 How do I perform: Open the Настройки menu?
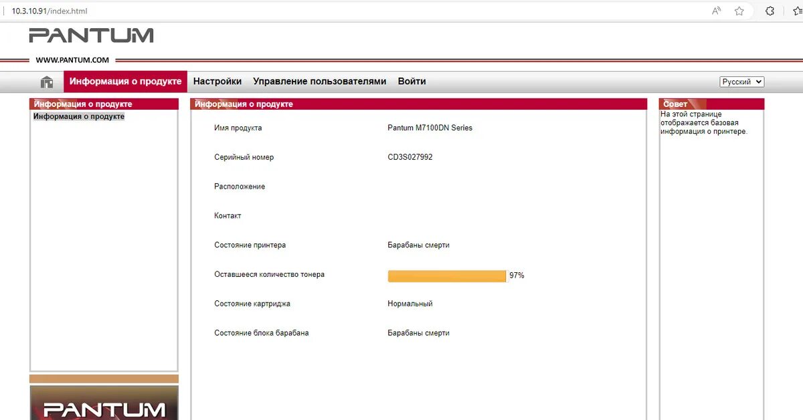(217, 82)
